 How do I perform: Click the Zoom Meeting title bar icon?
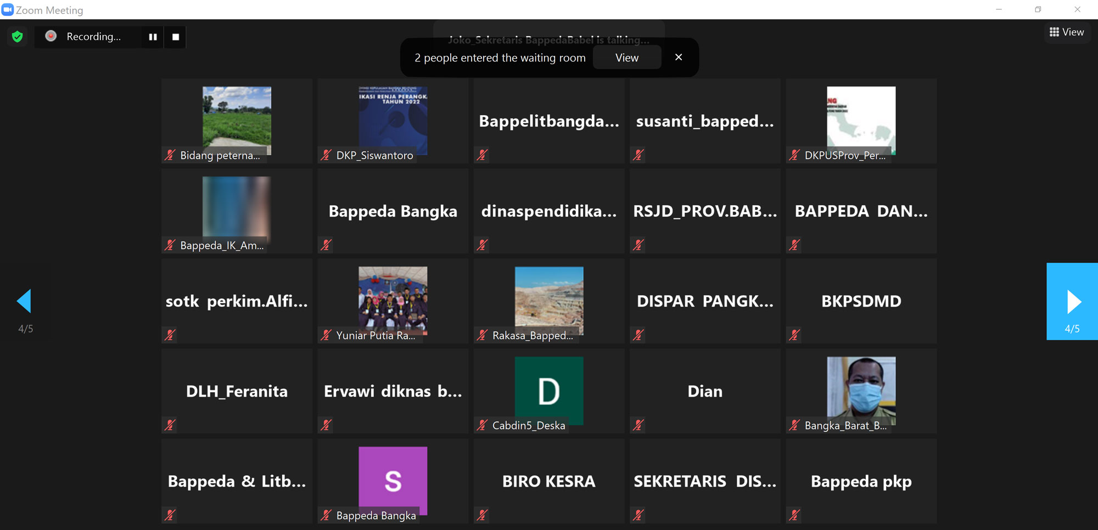click(x=8, y=10)
